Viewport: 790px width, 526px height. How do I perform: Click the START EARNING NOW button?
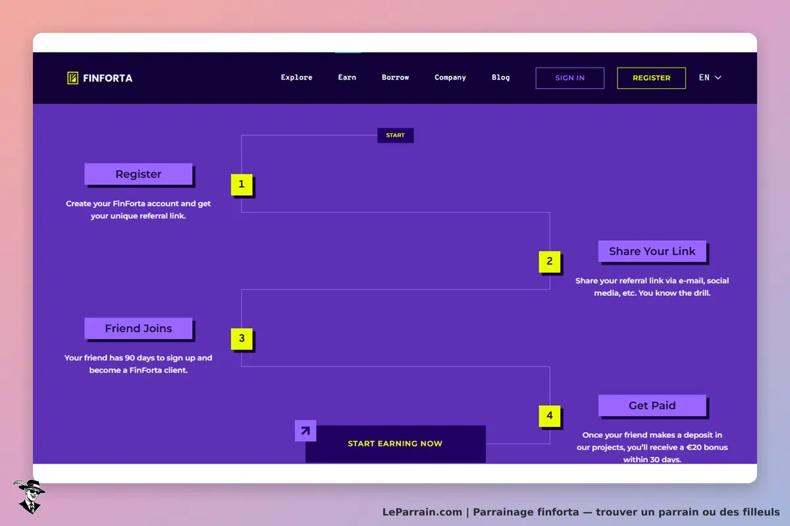[395, 444]
